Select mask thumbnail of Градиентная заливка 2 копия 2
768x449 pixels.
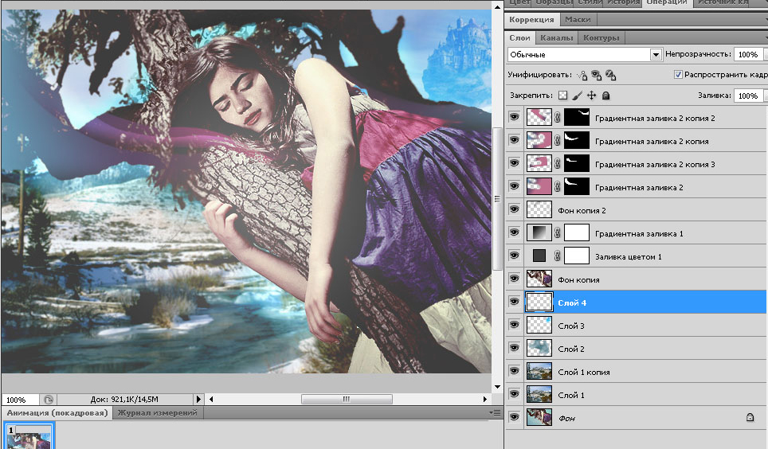[x=577, y=118]
